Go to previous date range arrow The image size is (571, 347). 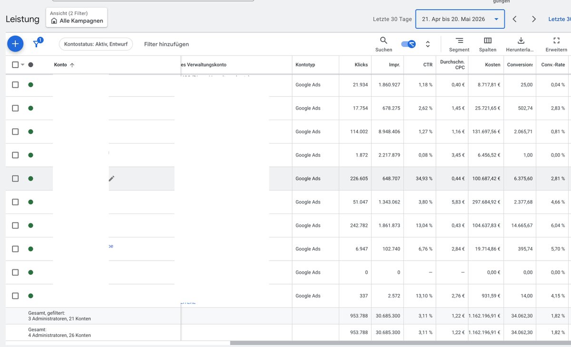coord(514,19)
